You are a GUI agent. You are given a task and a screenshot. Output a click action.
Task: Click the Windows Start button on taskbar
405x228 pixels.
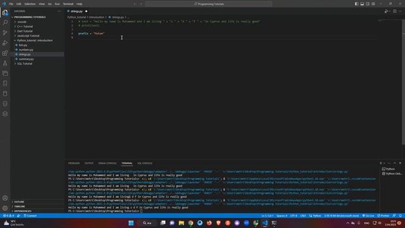(131, 223)
